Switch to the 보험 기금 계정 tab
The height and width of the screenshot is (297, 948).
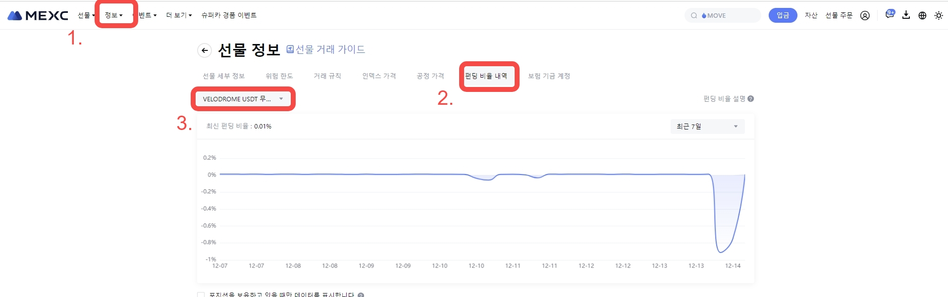pos(549,76)
